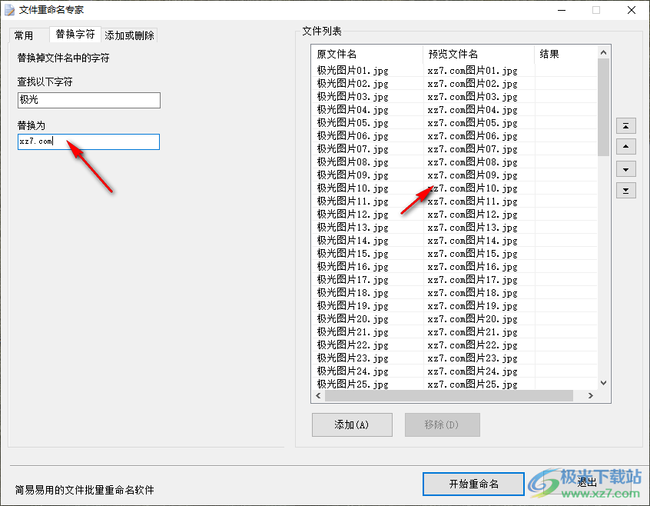Select row 极光图片25.jpg
Image resolution: width=650 pixels, height=506 pixels.
tap(454, 384)
